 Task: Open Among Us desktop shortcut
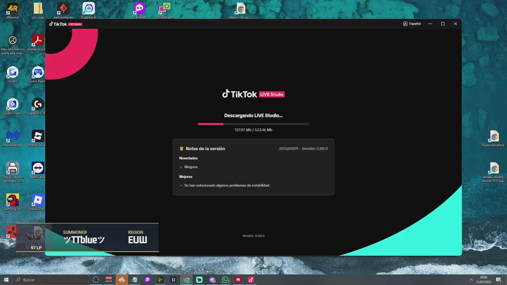[13, 202]
